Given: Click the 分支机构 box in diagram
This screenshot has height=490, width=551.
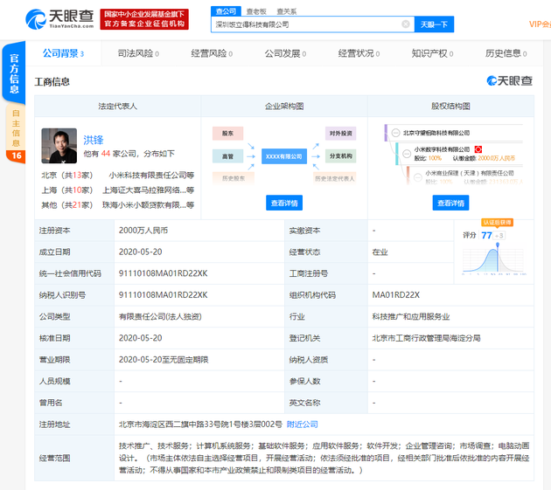Looking at the screenshot, I should pos(340,156).
